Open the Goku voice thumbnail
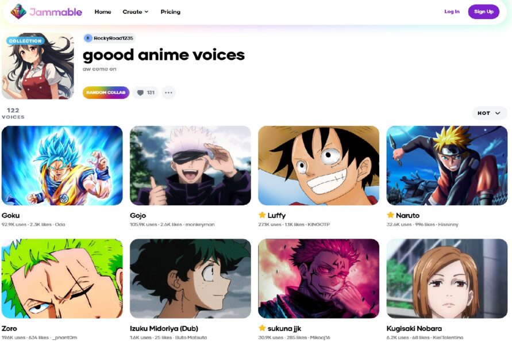 coord(62,166)
